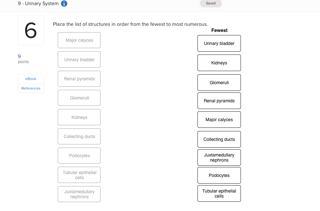
Task: Select the Renal pyramids source tile
Action: [x=79, y=79]
